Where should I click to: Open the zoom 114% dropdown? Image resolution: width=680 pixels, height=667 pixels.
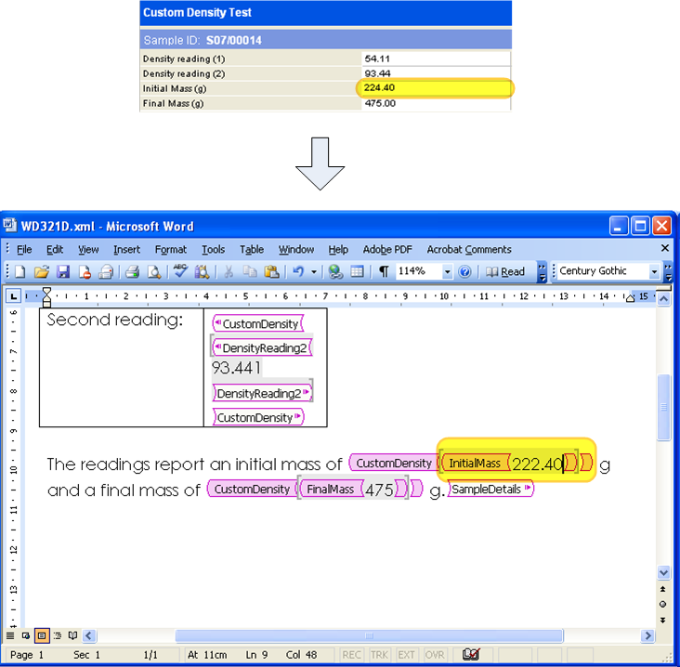pos(447,271)
